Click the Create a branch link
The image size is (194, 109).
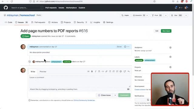[140, 90]
